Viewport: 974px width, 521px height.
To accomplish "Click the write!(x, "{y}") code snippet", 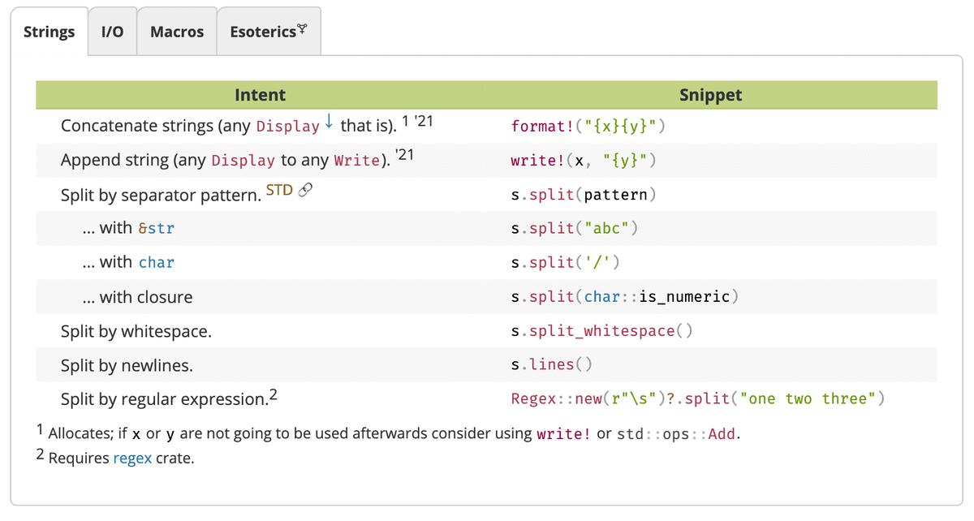I will 583,161.
